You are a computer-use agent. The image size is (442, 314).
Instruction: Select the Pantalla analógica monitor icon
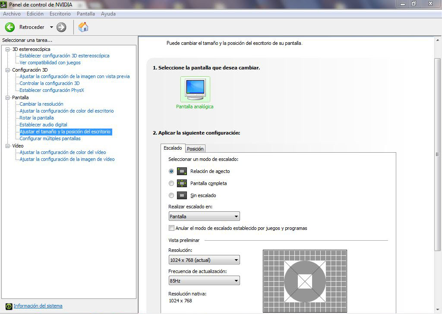click(x=195, y=89)
